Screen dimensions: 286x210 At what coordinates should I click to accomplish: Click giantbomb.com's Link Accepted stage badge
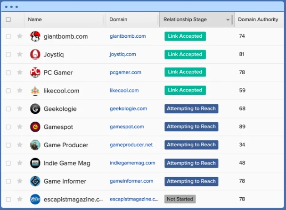185,36
